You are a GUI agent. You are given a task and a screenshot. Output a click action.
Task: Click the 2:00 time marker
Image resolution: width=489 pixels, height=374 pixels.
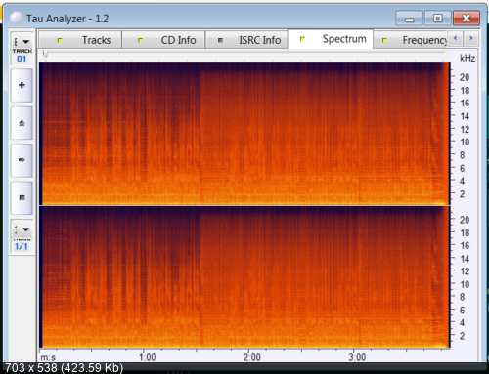click(x=251, y=357)
